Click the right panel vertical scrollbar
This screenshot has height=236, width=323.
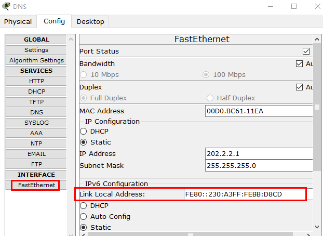317,130
